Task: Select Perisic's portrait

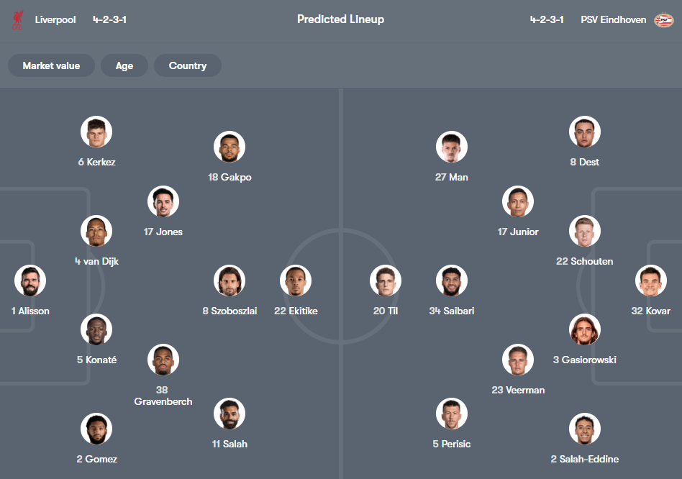Action: click(x=451, y=414)
